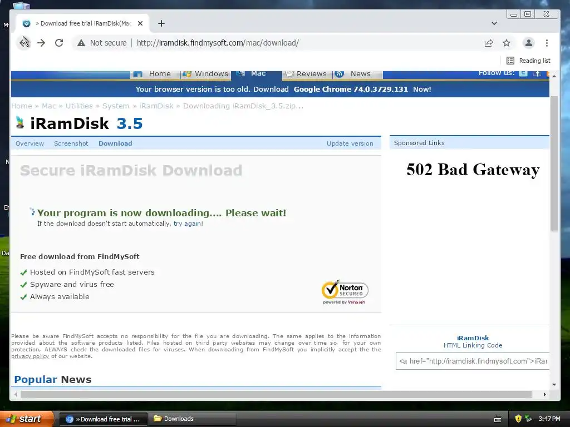
Task: Open the Windows Start button
Action: (26, 419)
